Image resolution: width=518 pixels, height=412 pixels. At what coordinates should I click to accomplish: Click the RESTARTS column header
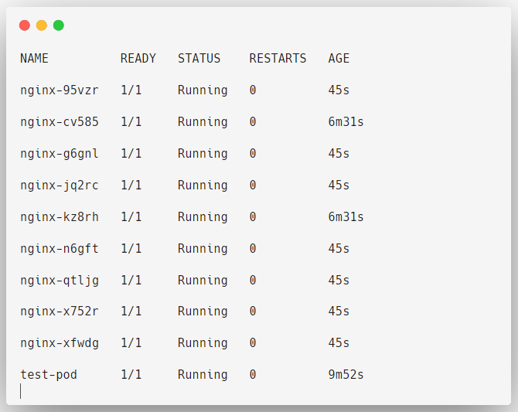pos(278,59)
